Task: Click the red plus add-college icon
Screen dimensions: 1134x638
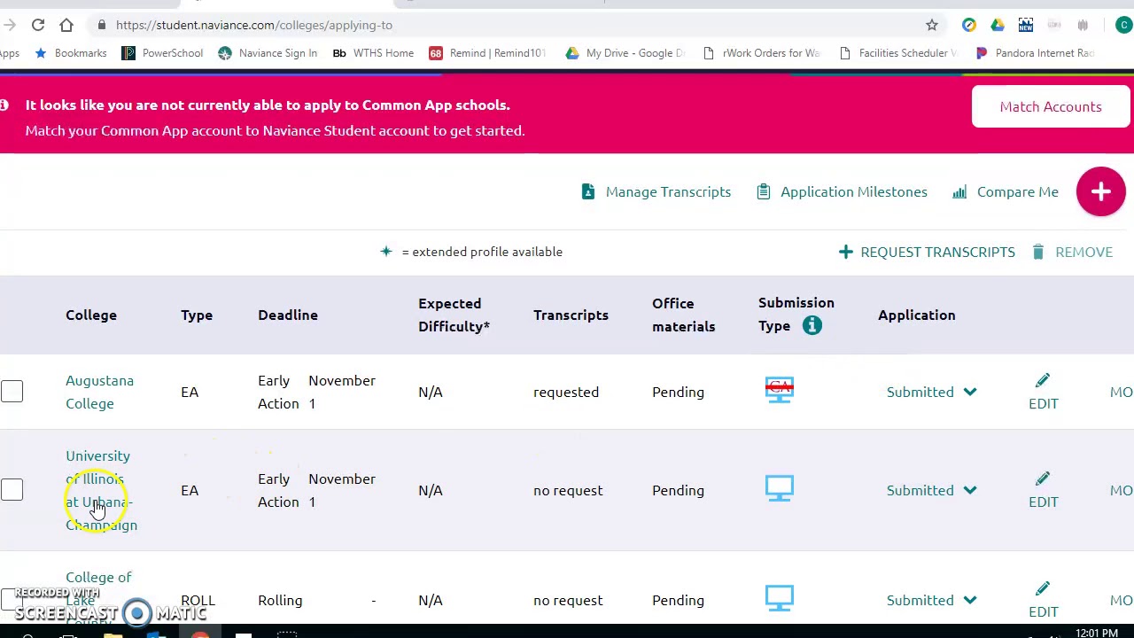Action: click(1101, 191)
